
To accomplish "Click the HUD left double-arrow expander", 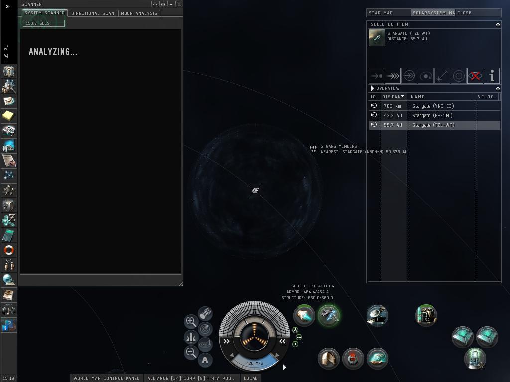I will [x=227, y=341].
